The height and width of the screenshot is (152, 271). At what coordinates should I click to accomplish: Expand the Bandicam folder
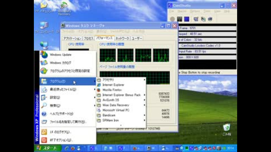click(121, 115)
